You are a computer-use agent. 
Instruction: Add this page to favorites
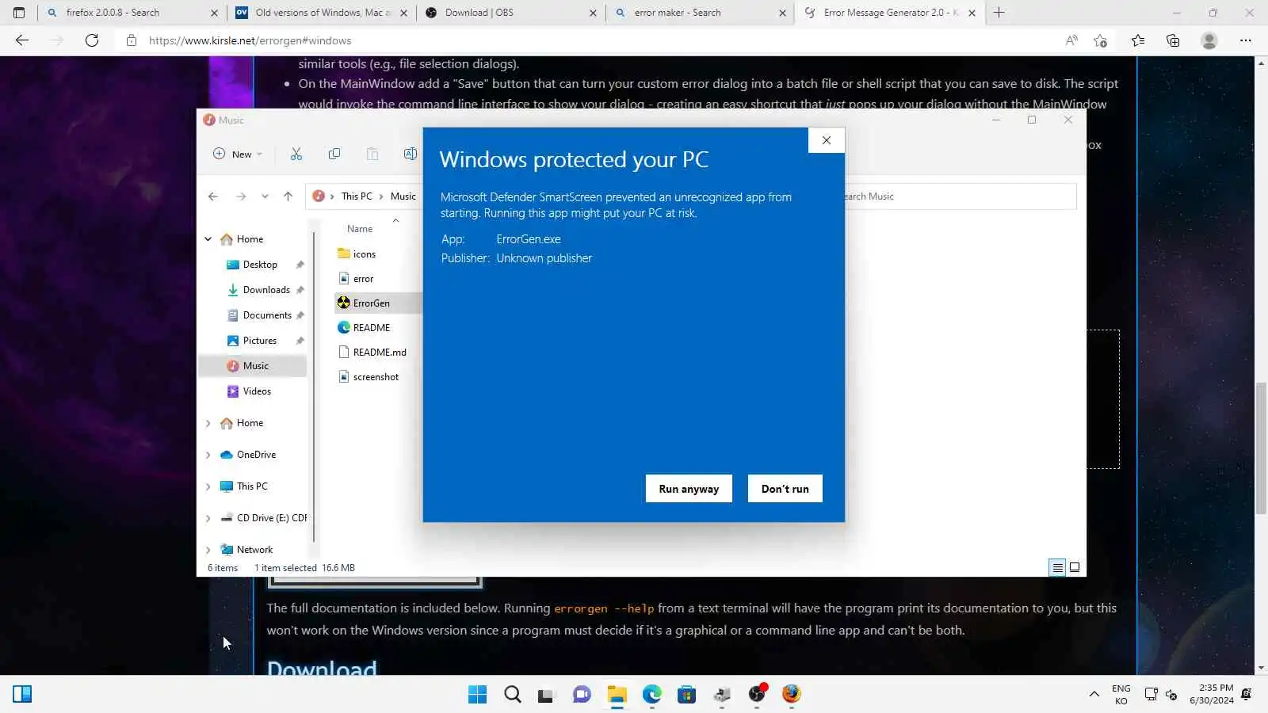1100,40
